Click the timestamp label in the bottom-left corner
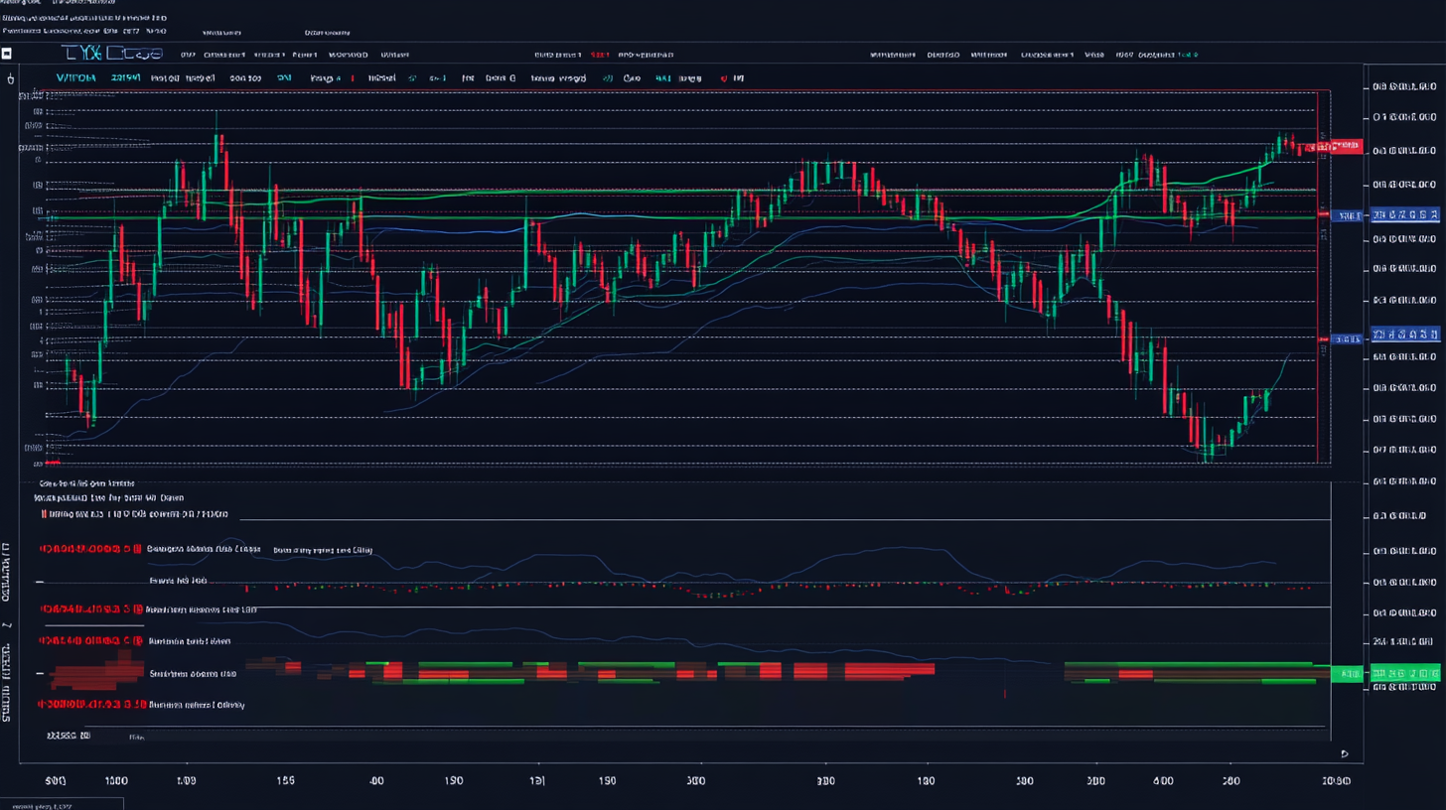The image size is (1446, 810). click(x=60, y=806)
